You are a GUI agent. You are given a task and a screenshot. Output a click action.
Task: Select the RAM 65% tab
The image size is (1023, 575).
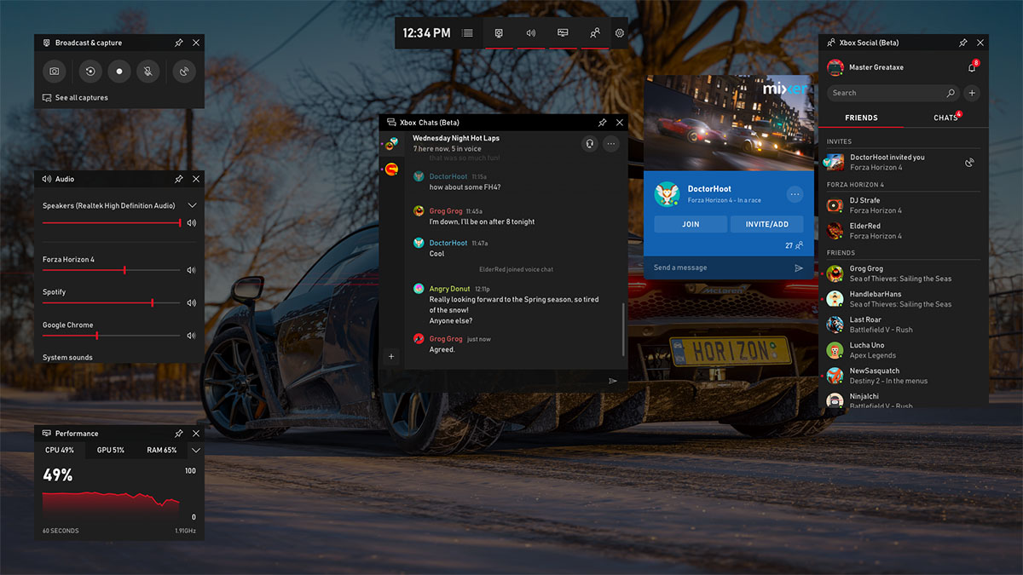162,450
